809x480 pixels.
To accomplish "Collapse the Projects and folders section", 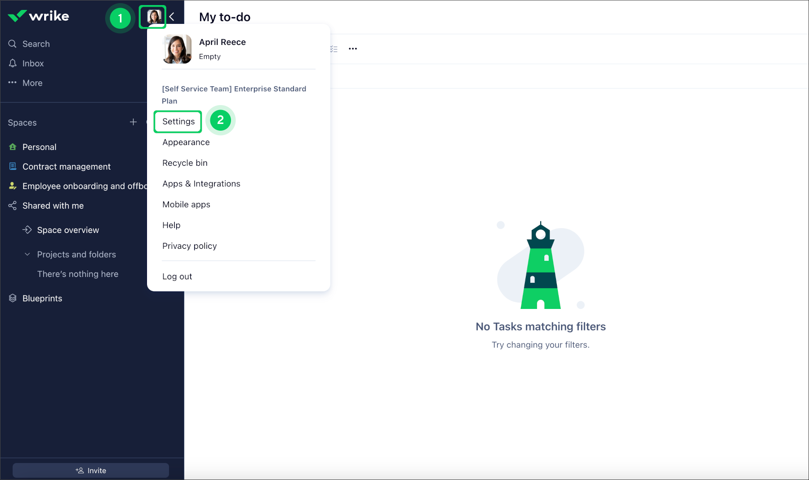I will coord(27,254).
